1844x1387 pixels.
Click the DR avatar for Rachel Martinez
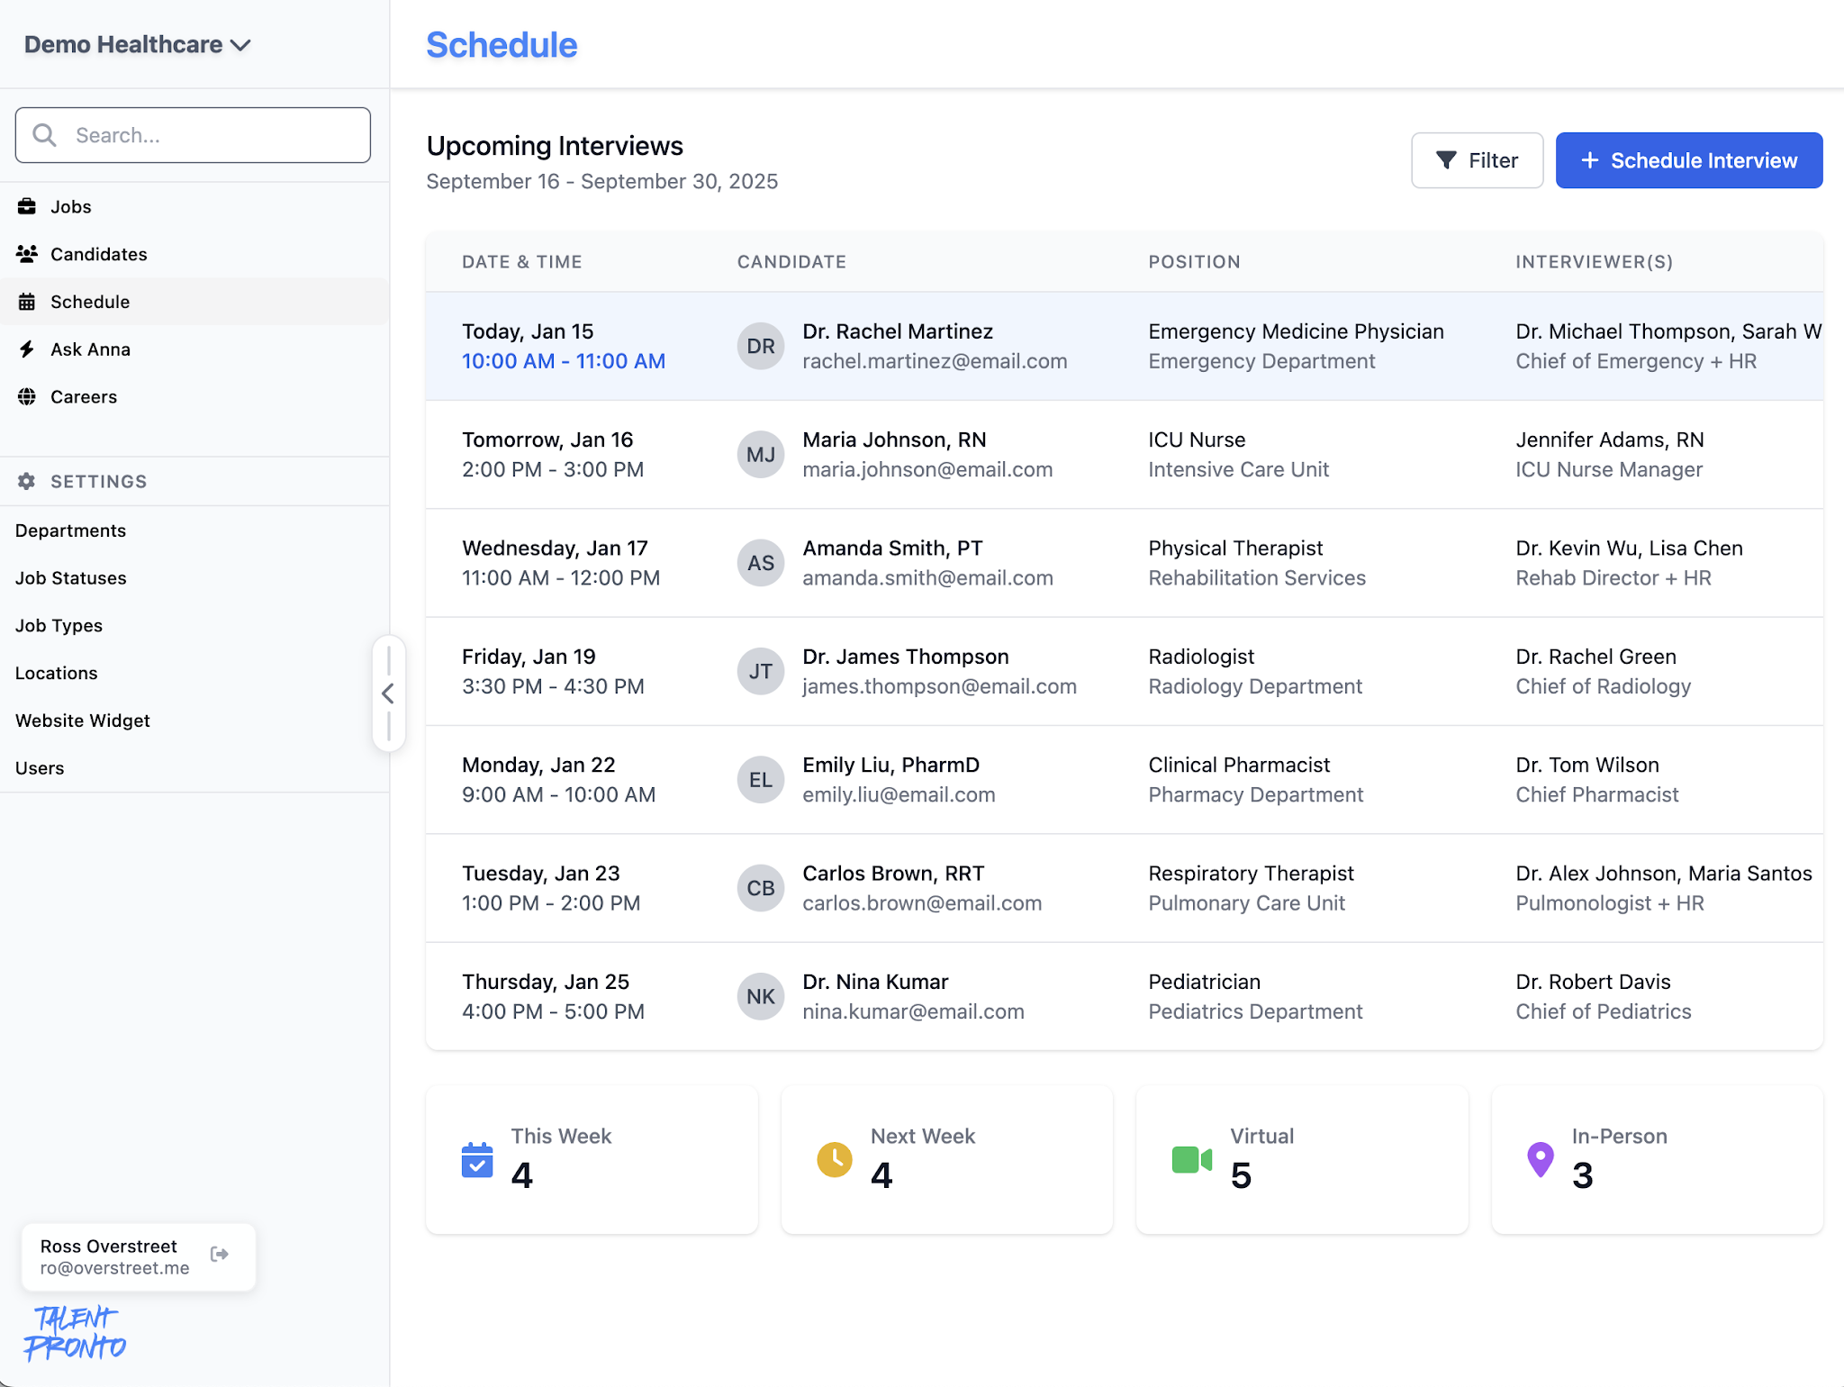pos(760,346)
